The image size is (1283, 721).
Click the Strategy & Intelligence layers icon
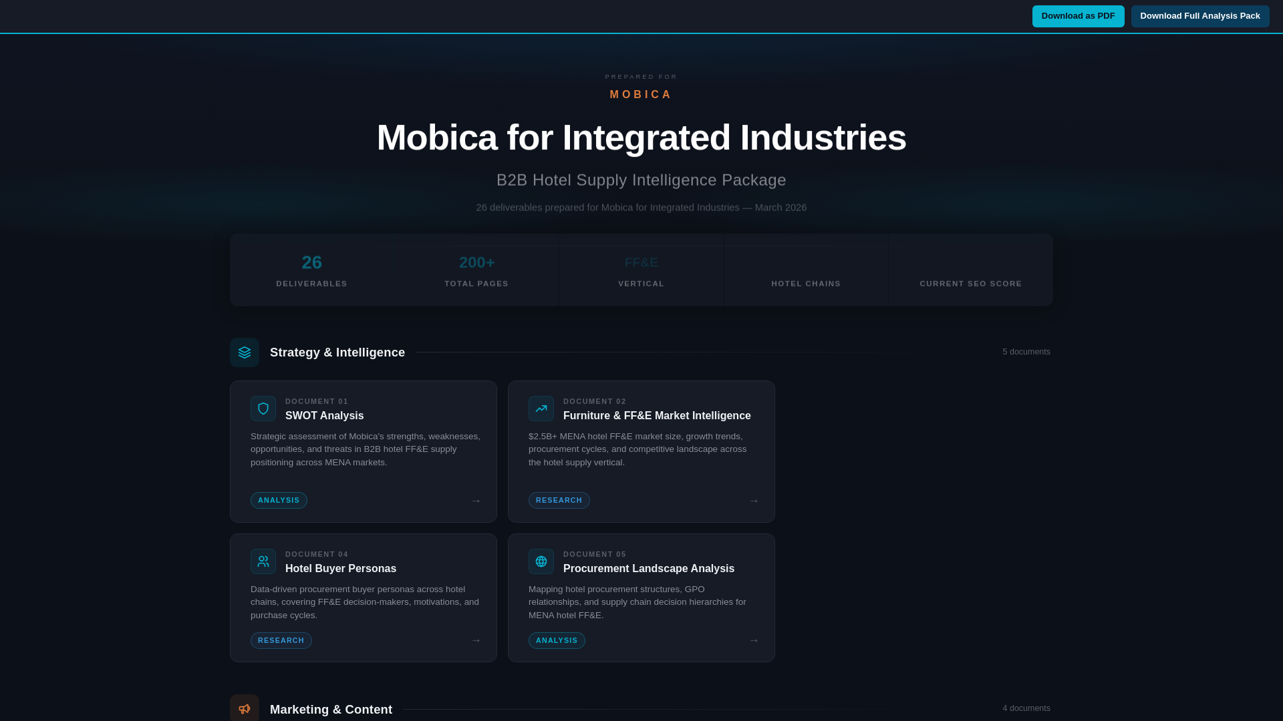(x=245, y=352)
